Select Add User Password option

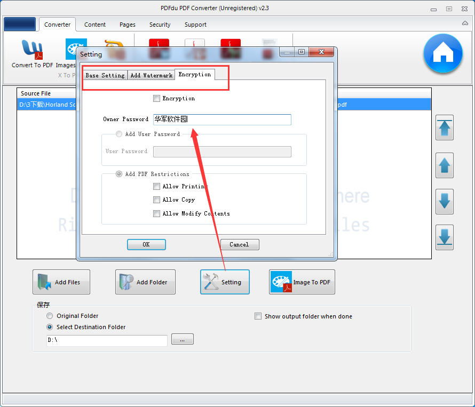pyautogui.click(x=118, y=134)
